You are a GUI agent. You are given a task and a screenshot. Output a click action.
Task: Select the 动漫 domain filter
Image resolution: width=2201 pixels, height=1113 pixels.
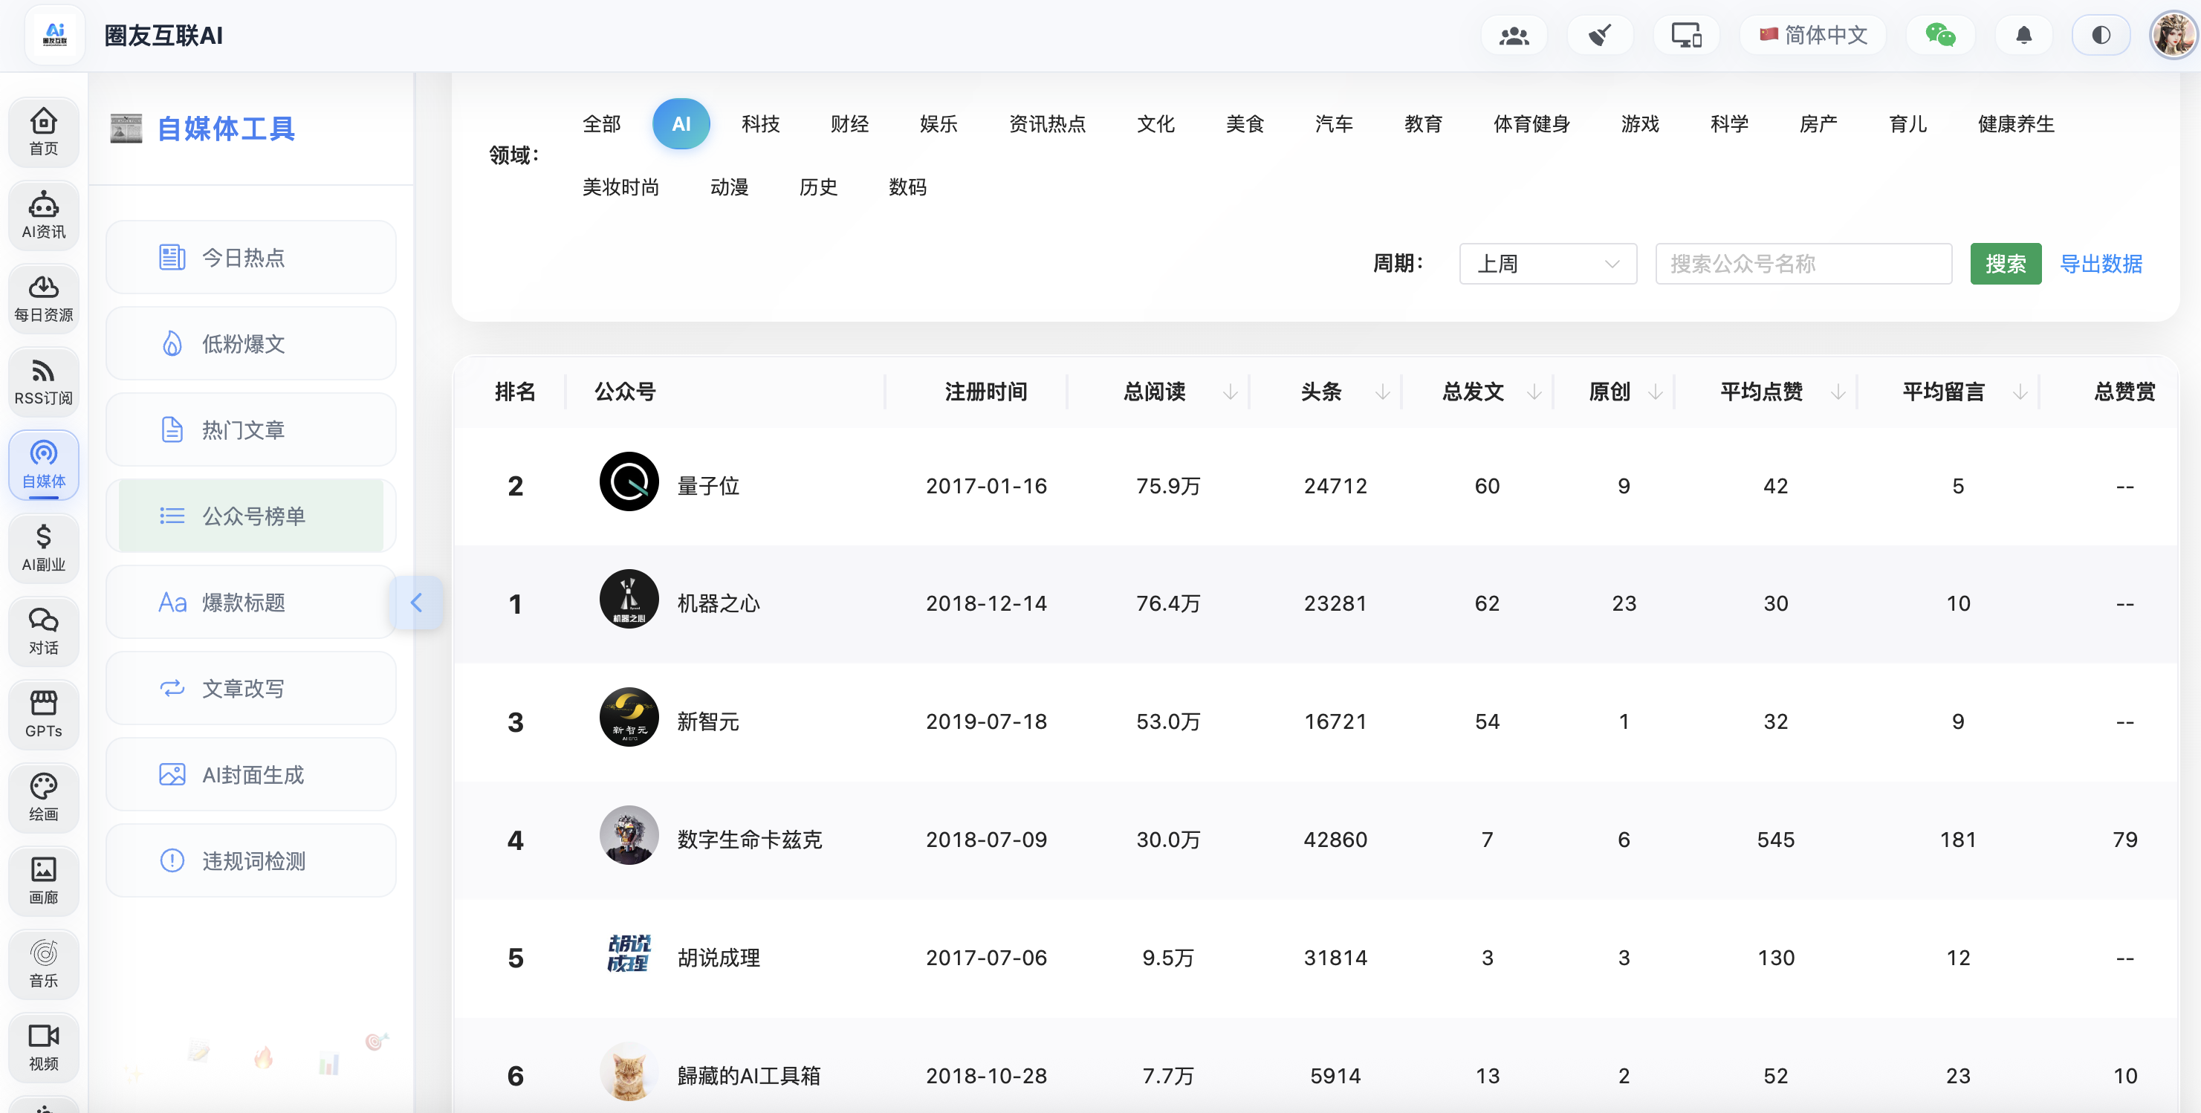[729, 187]
